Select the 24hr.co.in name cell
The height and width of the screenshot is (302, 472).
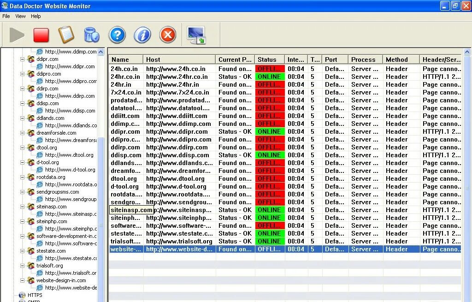(x=125, y=77)
